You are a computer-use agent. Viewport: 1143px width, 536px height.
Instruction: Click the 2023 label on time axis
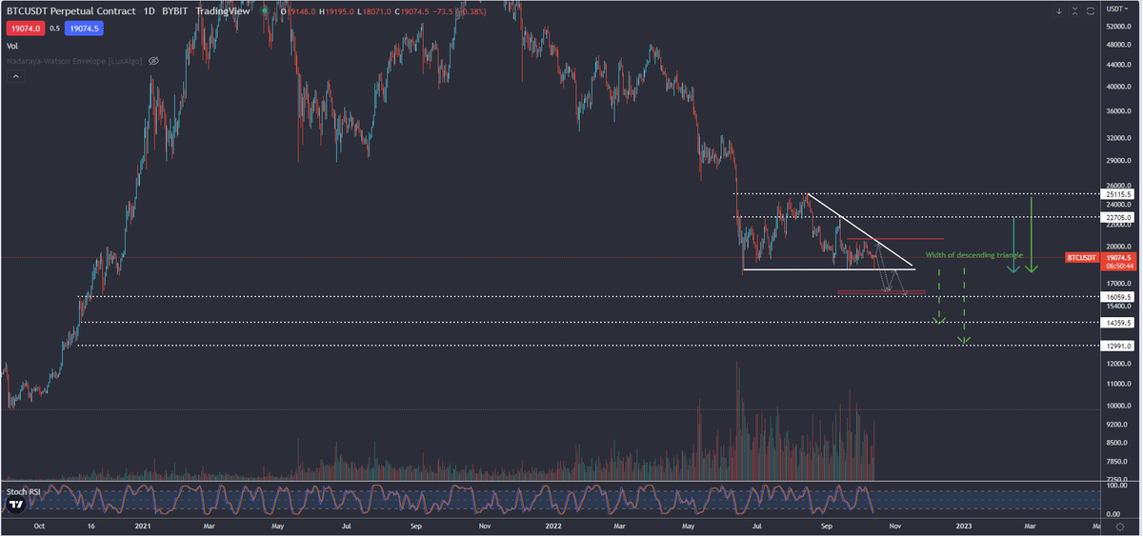point(964,525)
